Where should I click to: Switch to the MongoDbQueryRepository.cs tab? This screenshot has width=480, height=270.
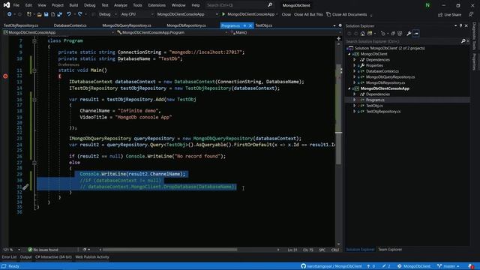(x=127, y=25)
